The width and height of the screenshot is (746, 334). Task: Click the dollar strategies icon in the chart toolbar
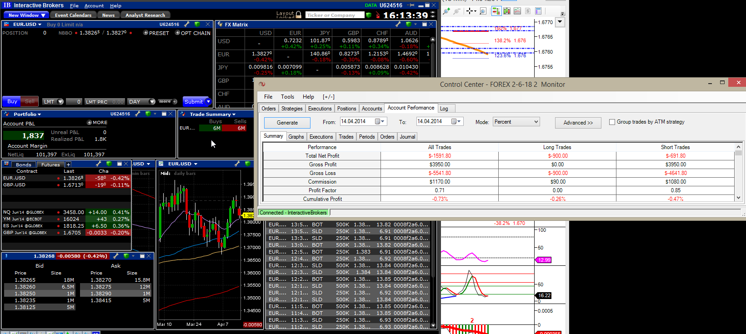(528, 11)
